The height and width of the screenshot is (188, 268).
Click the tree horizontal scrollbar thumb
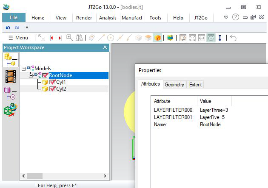[x=35, y=176]
